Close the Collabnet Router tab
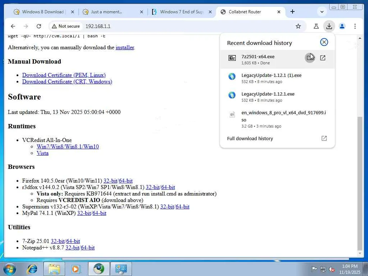 (279, 12)
